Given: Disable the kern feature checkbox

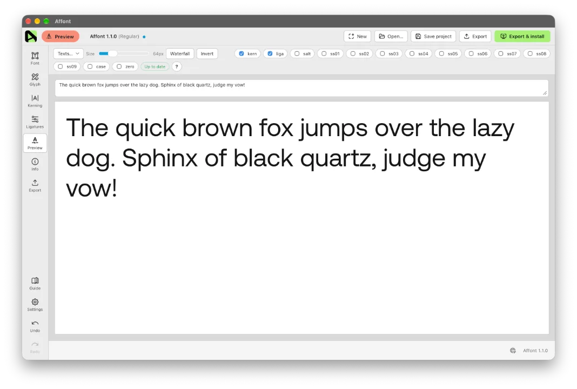Looking at the screenshot, I should 241,53.
